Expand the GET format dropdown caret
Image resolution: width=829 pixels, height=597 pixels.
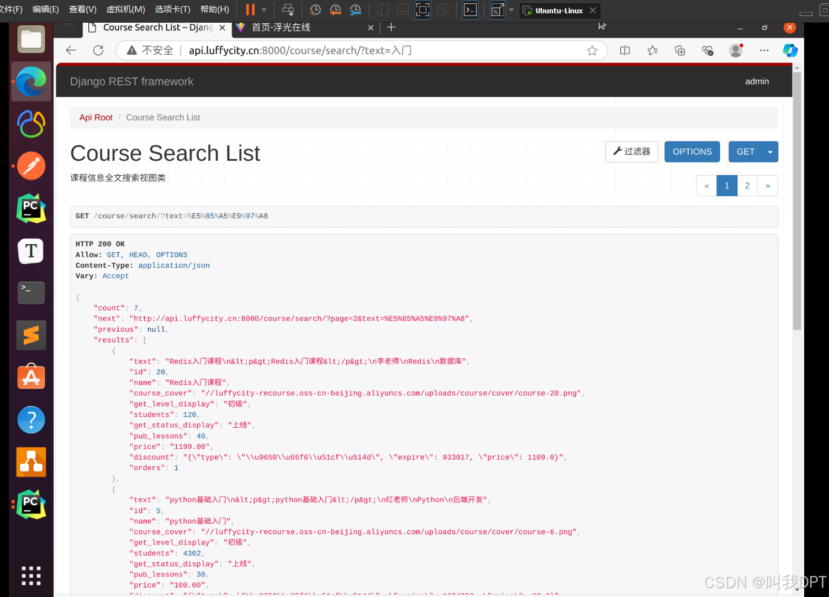tap(770, 151)
